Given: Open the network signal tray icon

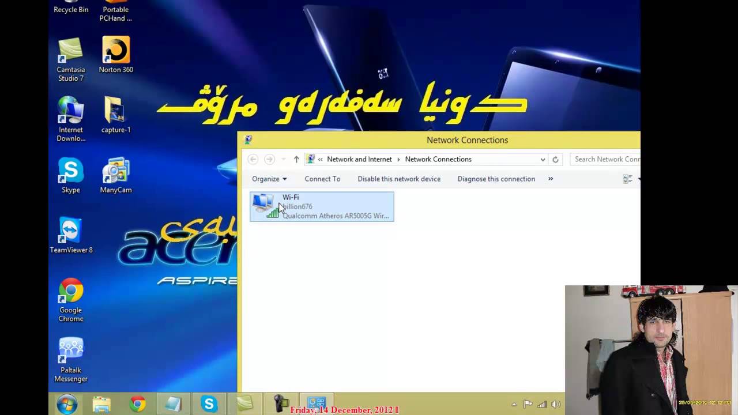Looking at the screenshot, I should point(542,405).
